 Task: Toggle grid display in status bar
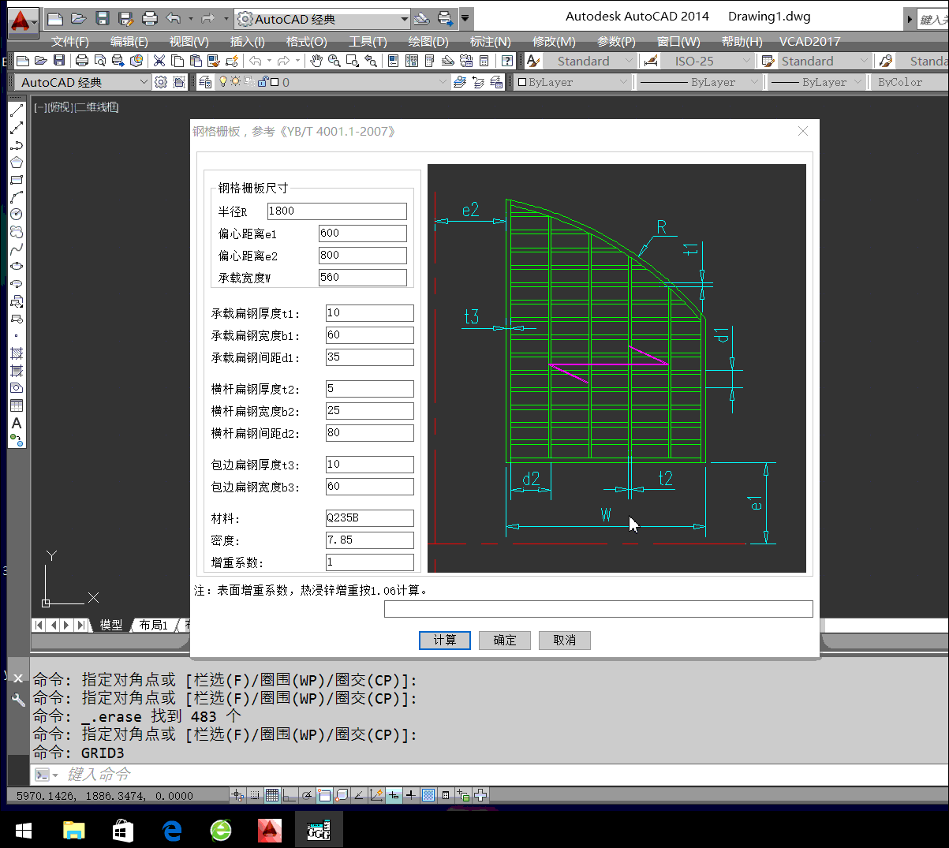point(271,795)
